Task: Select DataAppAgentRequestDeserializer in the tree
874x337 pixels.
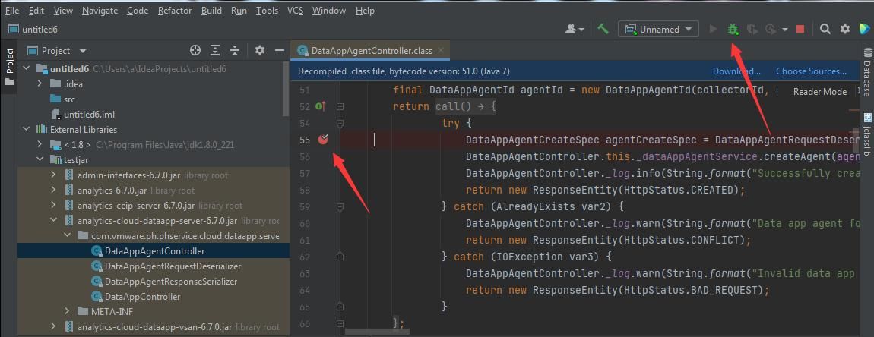Action: (173, 266)
